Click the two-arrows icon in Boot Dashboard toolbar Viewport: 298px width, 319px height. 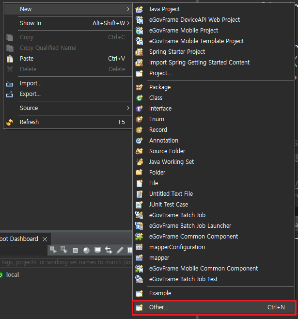pyautogui.click(x=109, y=250)
